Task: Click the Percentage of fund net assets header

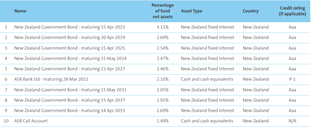Action: [162, 11]
